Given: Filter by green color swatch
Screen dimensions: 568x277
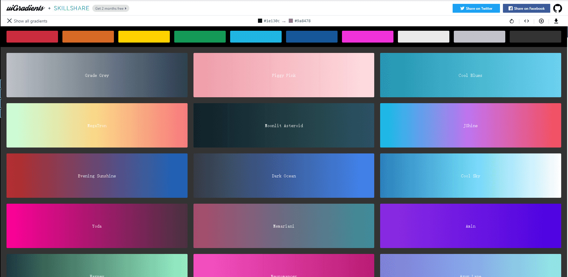Looking at the screenshot, I should [200, 37].
